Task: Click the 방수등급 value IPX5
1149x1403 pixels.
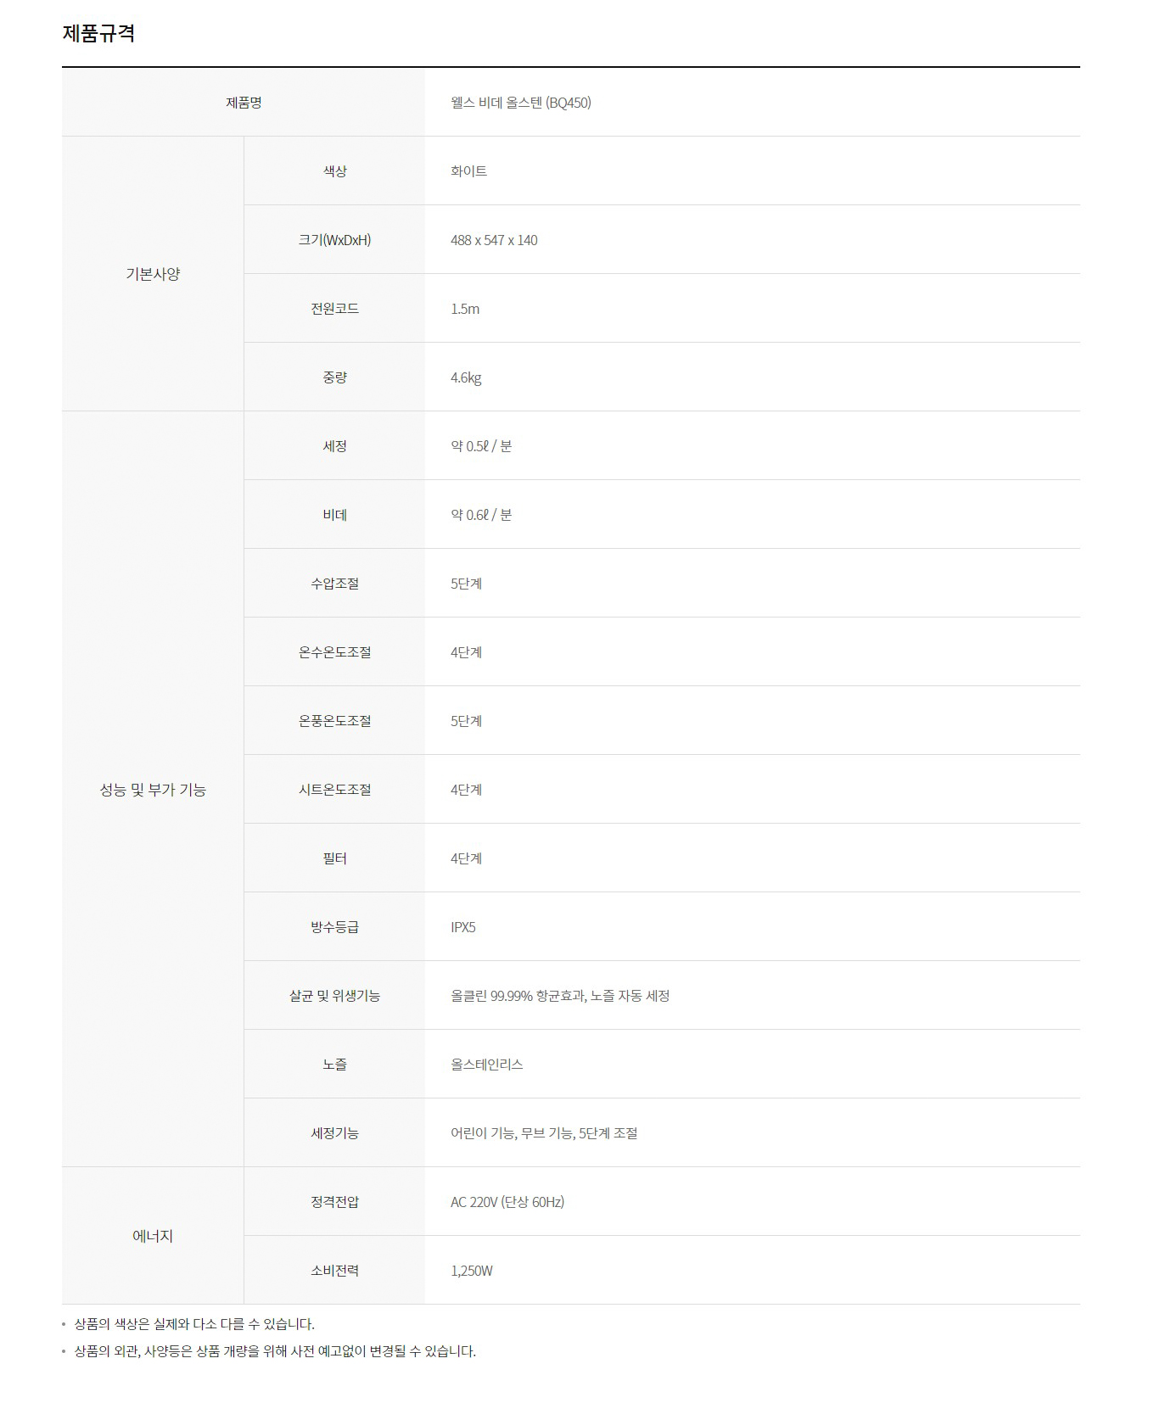Action: pyautogui.click(x=463, y=927)
